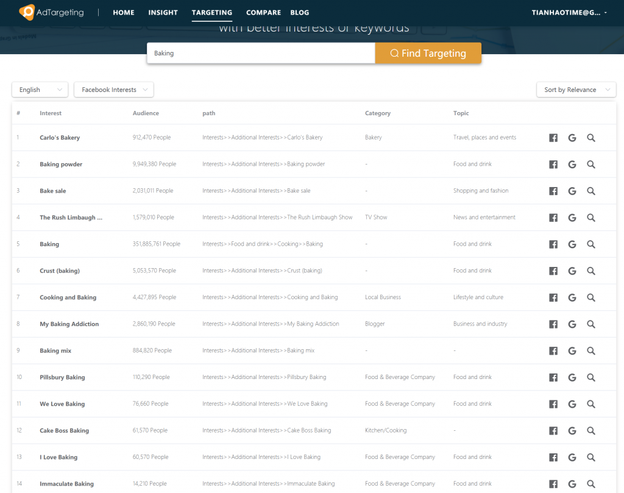Viewport: 624px width, 493px height.
Task: Click the Travel, places and events topic
Action: coord(484,137)
